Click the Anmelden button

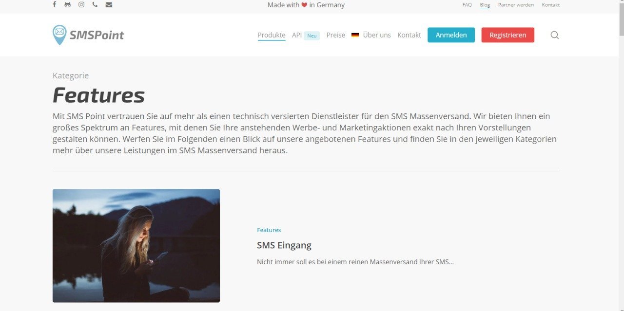click(x=451, y=35)
